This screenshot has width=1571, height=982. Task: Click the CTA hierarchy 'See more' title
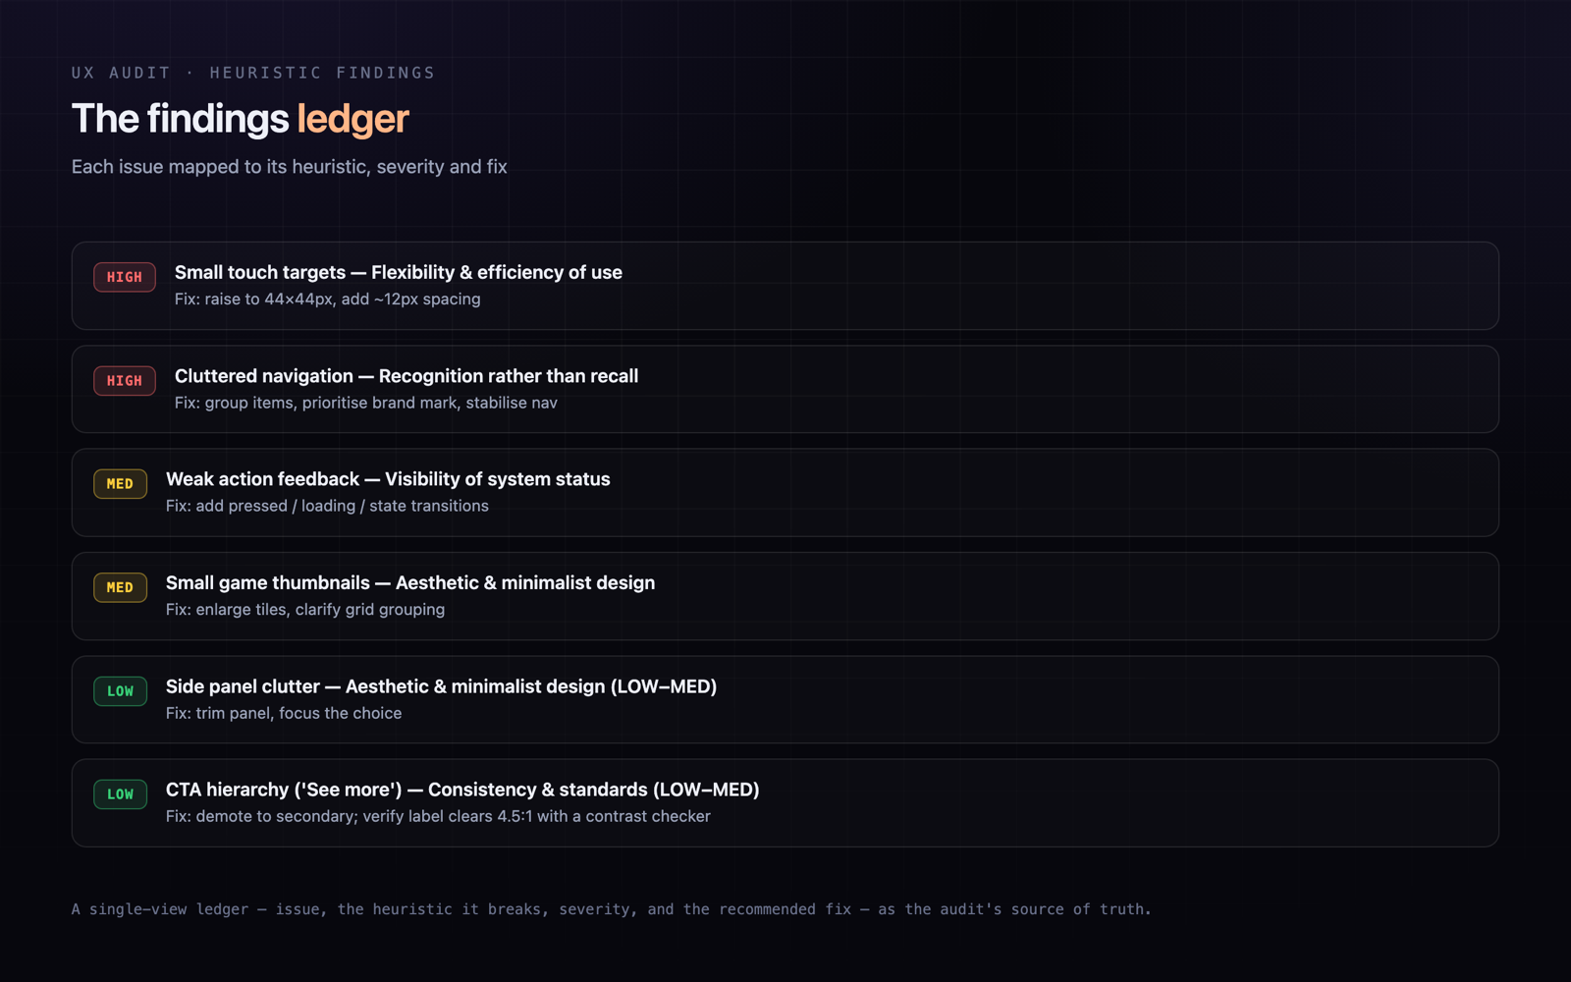point(462,790)
